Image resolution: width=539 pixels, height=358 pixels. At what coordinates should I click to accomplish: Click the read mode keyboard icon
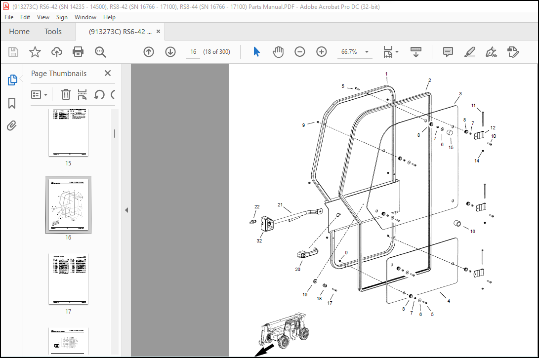coord(416,52)
